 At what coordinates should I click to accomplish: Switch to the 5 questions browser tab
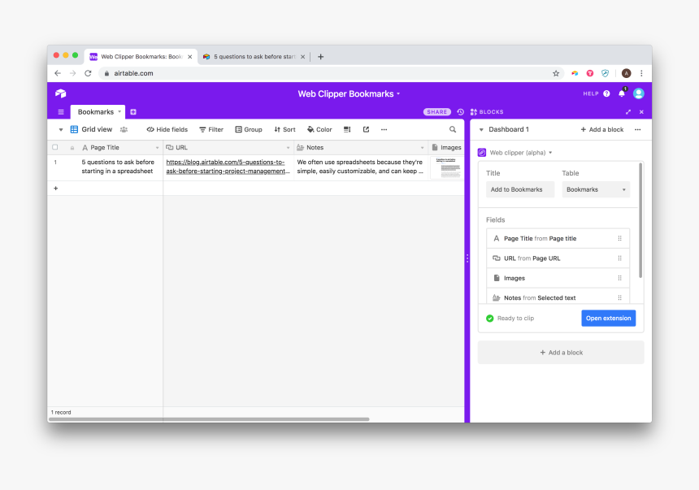click(252, 57)
